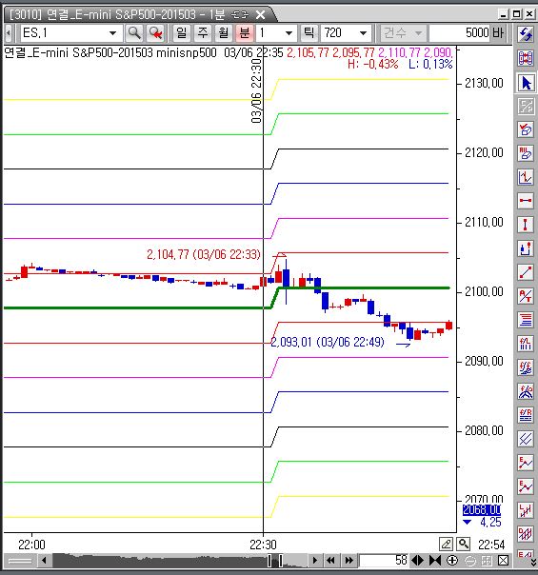Click the refresh sync icon at sidebar top
The image size is (538, 575).
526,33
